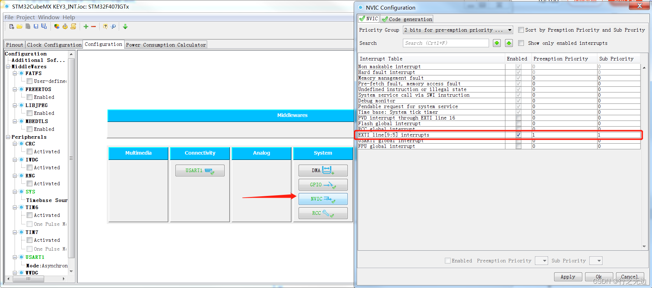Click the yellow script scroll toolbar icon
The height and width of the screenshot is (288, 652).
(73, 27)
